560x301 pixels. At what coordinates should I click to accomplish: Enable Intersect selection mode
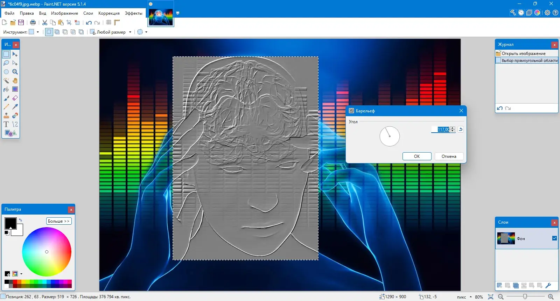(73, 32)
